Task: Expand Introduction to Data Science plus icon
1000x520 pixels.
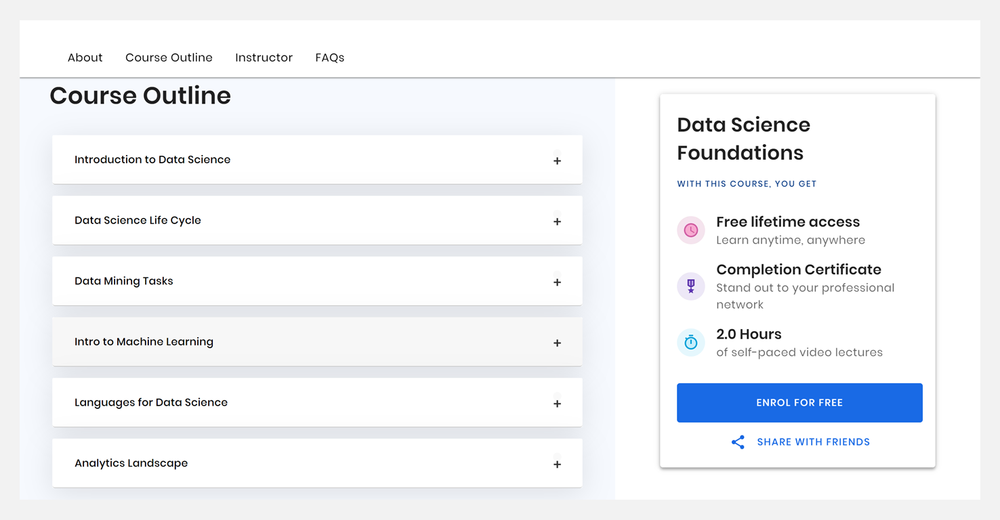Action: pos(557,161)
